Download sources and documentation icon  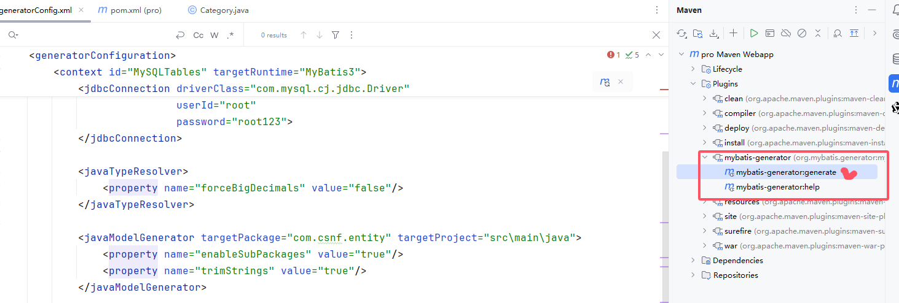(714, 33)
